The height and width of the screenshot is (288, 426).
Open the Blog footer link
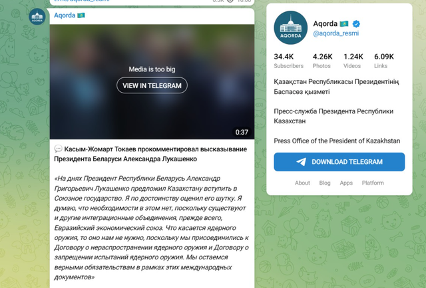pyautogui.click(x=325, y=183)
